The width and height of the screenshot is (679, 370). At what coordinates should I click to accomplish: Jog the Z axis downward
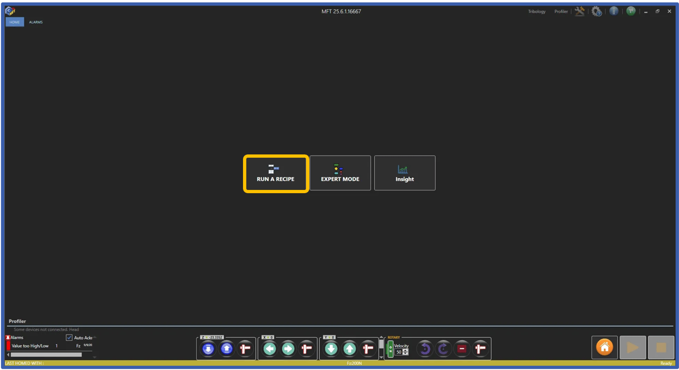(x=207, y=348)
